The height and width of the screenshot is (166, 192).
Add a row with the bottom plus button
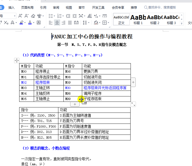tap(75, 104)
